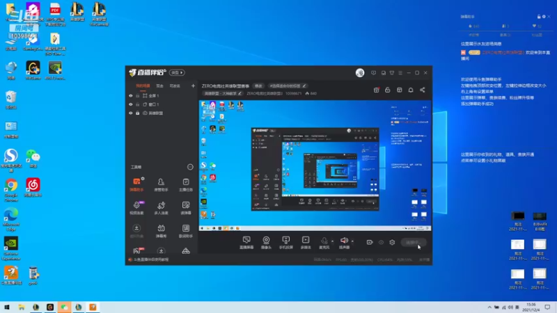Image resolution: width=557 pixels, height=313 pixels.
Task: Expand microphone options arrow
Action: pos(333,241)
